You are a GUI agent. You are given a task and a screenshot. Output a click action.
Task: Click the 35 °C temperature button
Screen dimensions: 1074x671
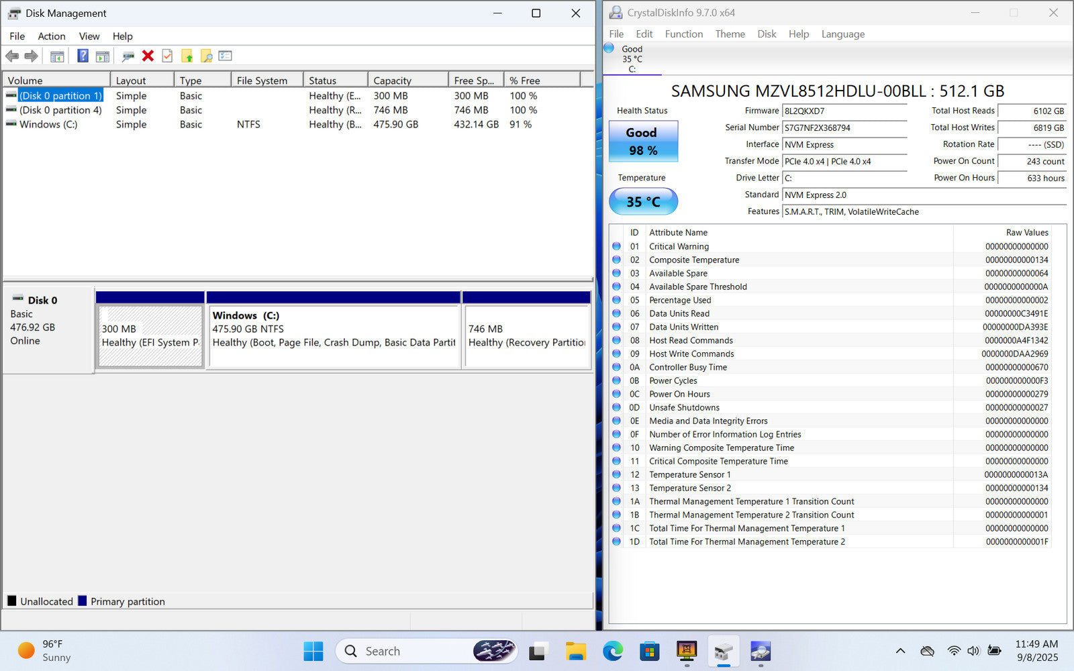click(x=643, y=201)
